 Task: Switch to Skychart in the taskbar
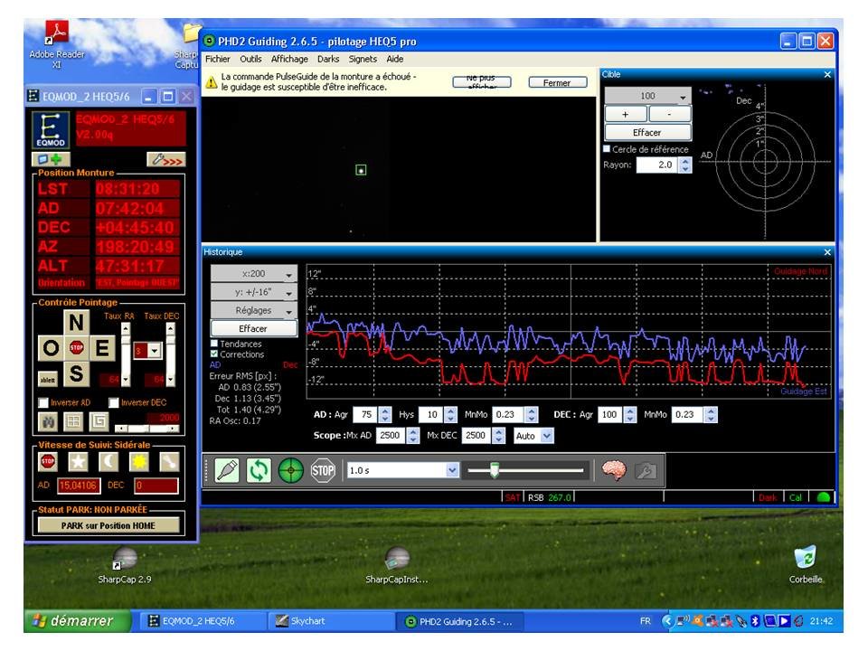point(331,621)
